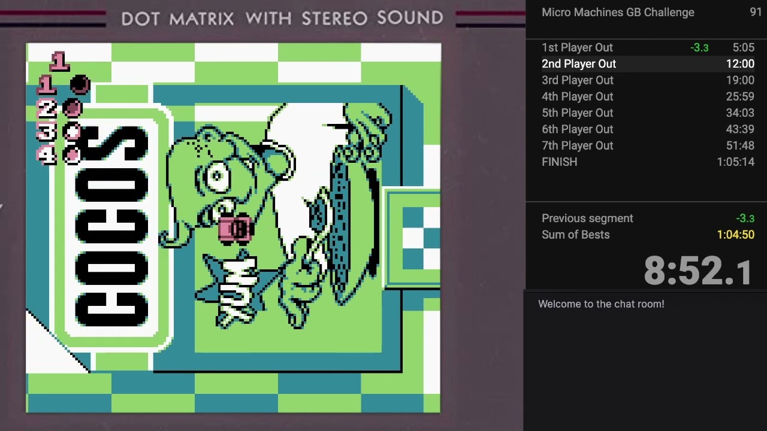Click the attempt counter '91'
This screenshot has width=767, height=431.
coord(756,12)
